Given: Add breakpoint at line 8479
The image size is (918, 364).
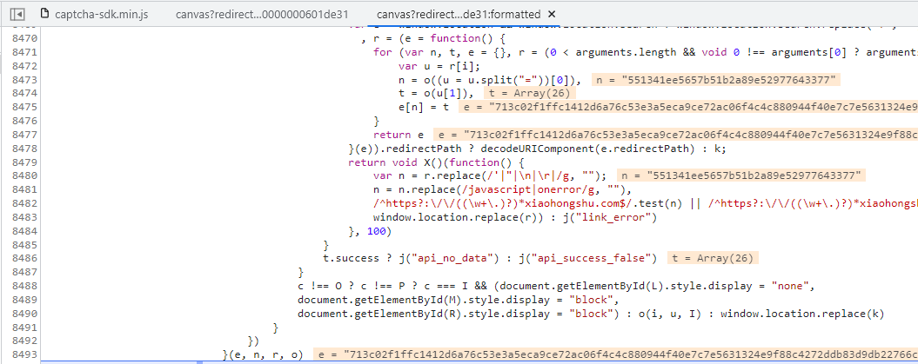Looking at the screenshot, I should 25,162.
